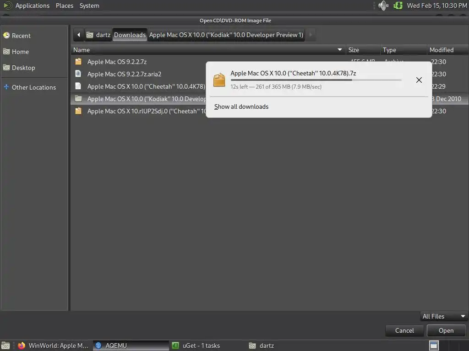This screenshot has height=351, width=469.
Task: Click the Cancel button
Action: point(404,330)
